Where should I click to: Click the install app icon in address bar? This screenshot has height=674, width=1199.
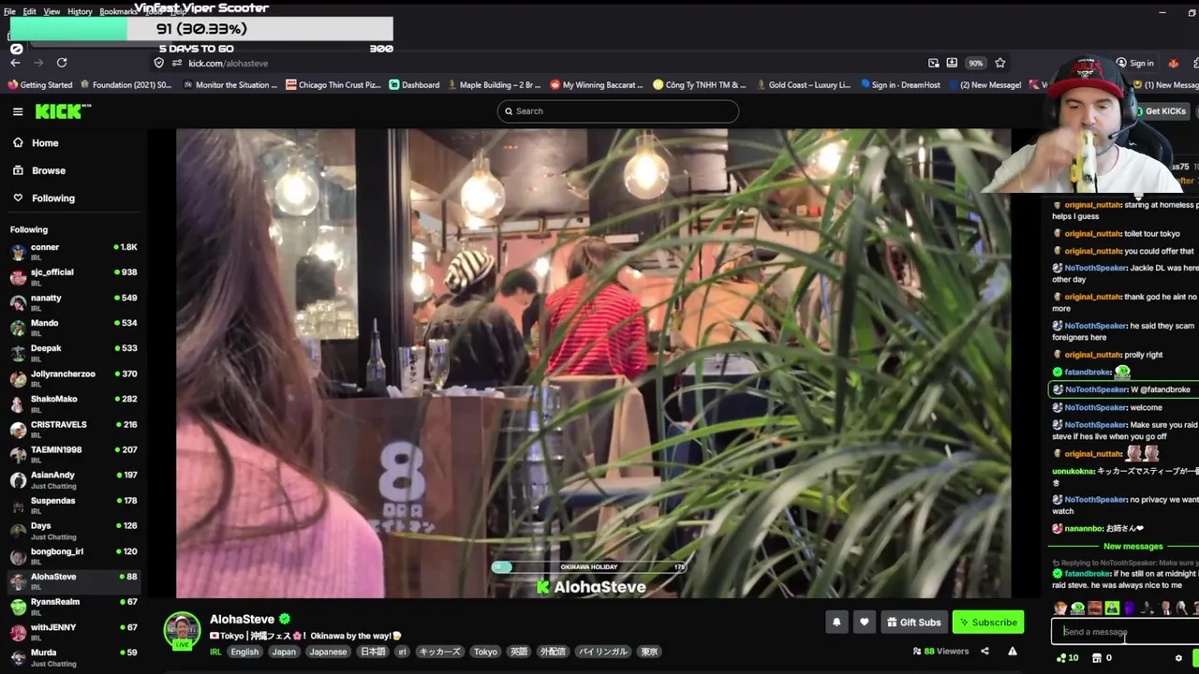click(x=952, y=63)
